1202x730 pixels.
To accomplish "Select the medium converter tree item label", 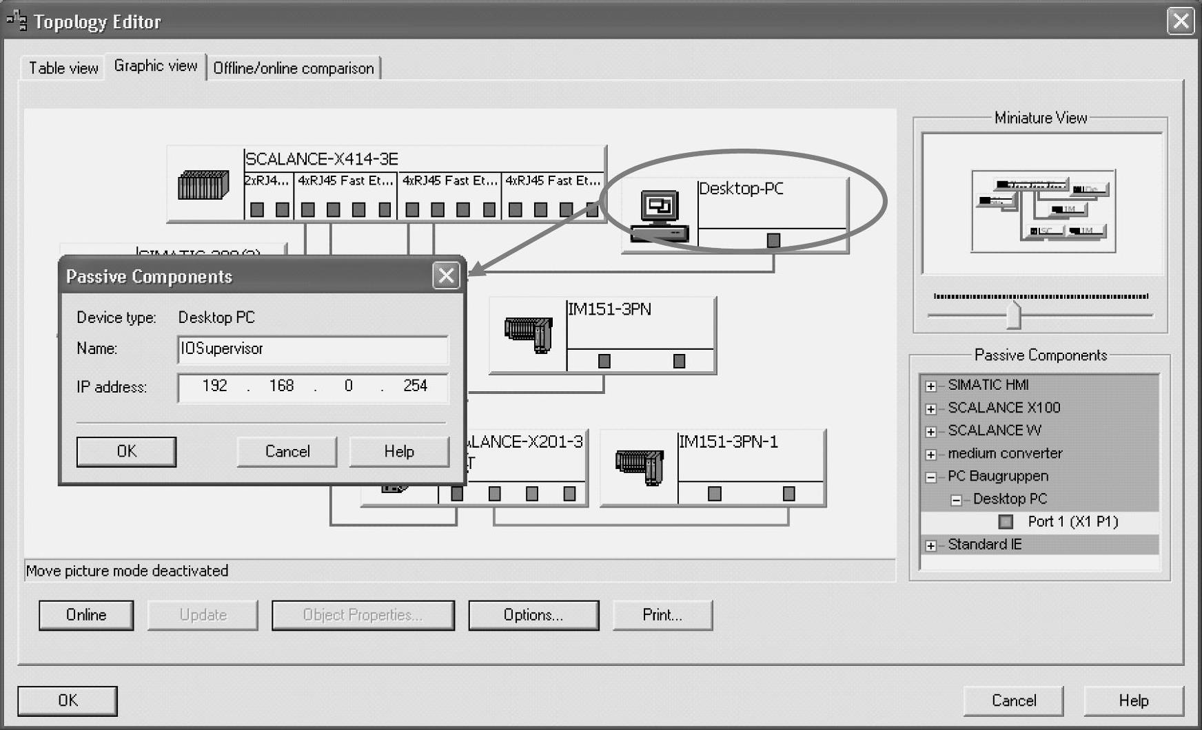I will click(x=1005, y=453).
